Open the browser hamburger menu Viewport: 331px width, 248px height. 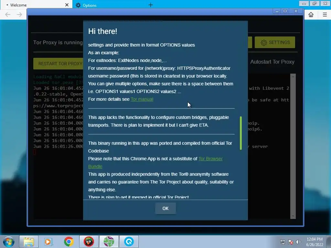tap(325, 15)
